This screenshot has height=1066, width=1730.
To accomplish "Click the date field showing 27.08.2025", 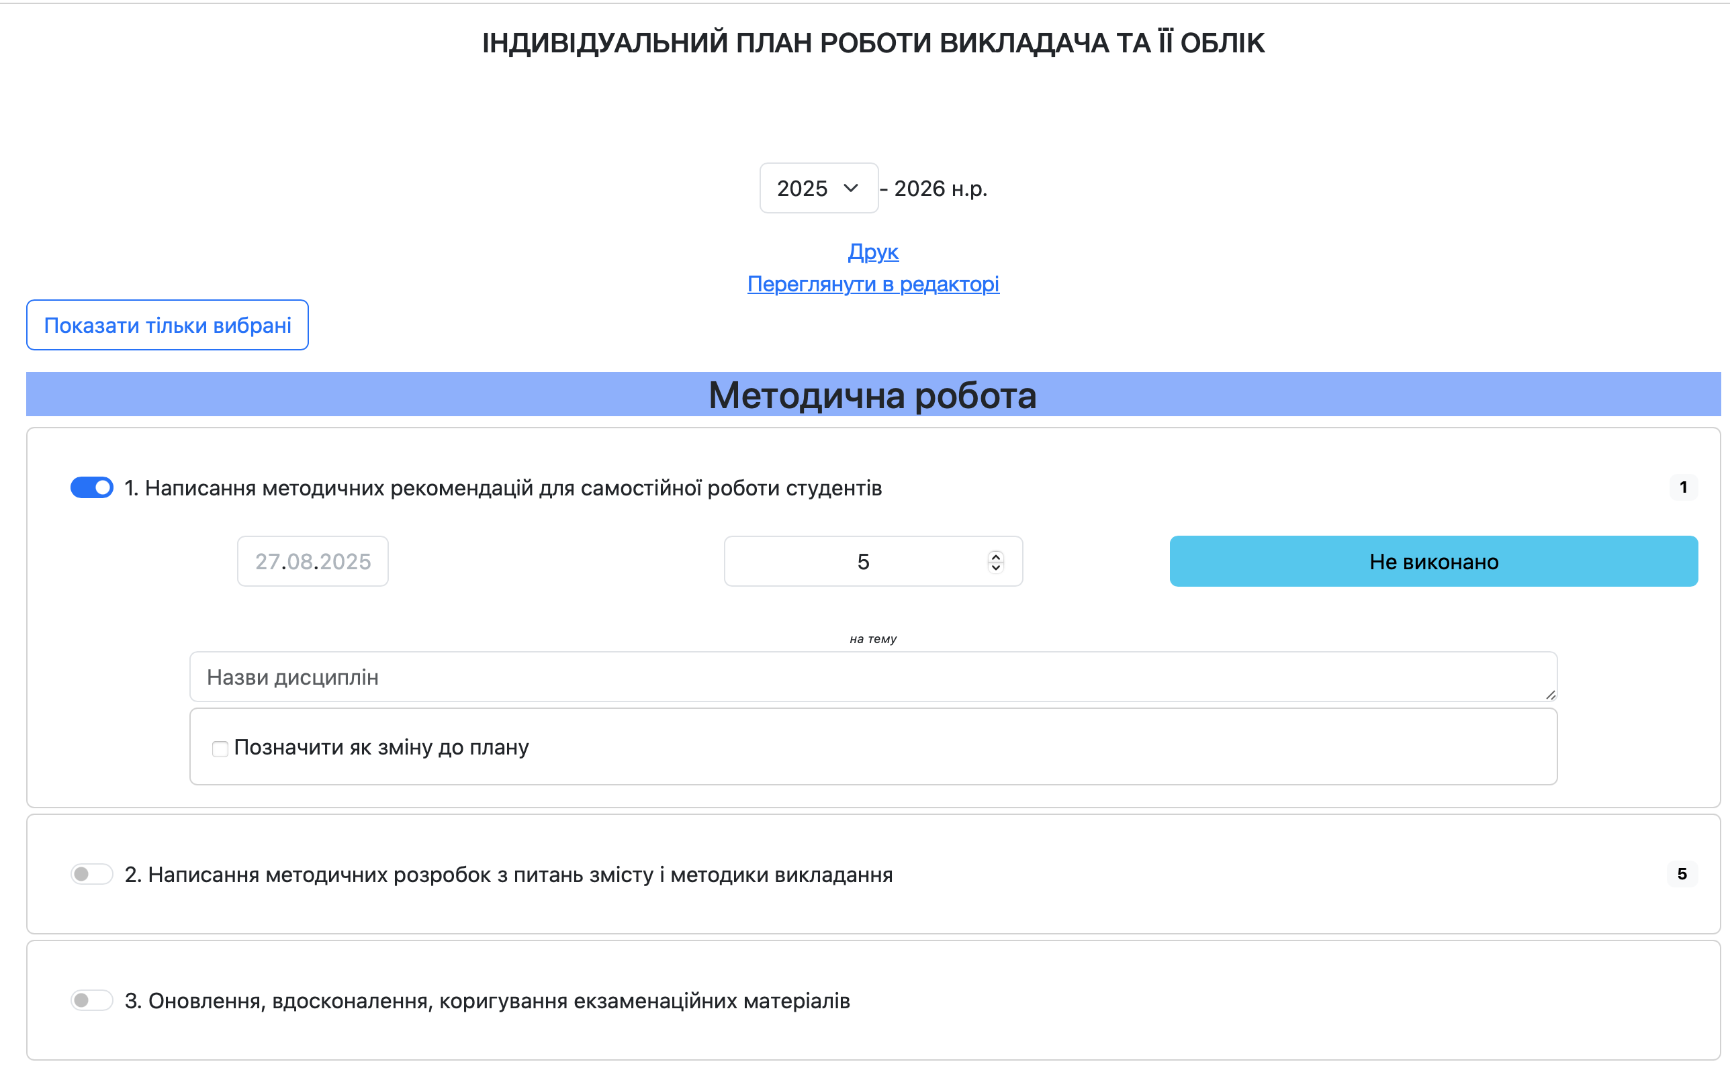I will (x=312, y=561).
